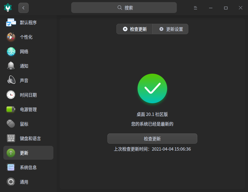Screen dimensions: 248x192
Task: Select the 个性化 palette icon
Action: [x=11, y=37]
